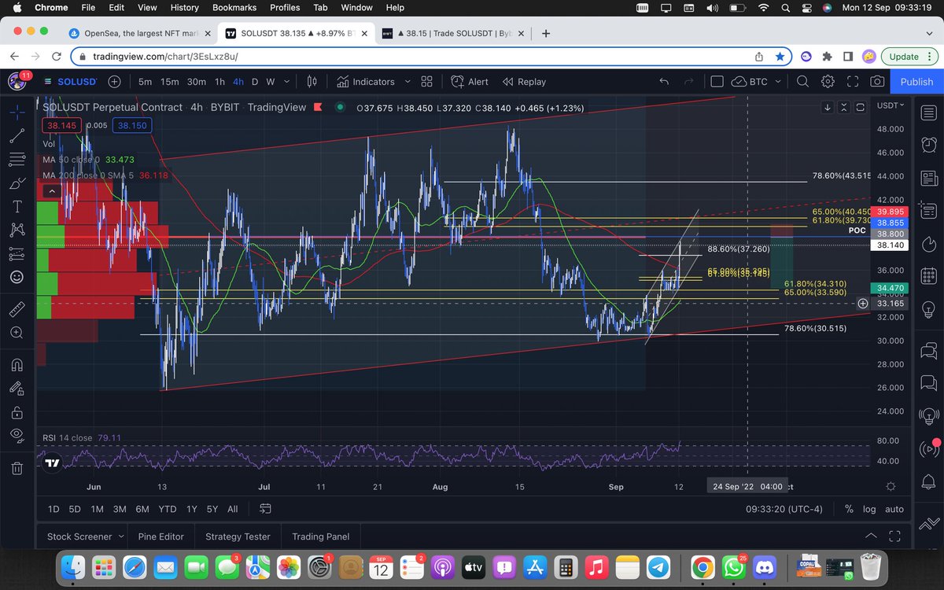Select the text annotation tool

point(17,207)
